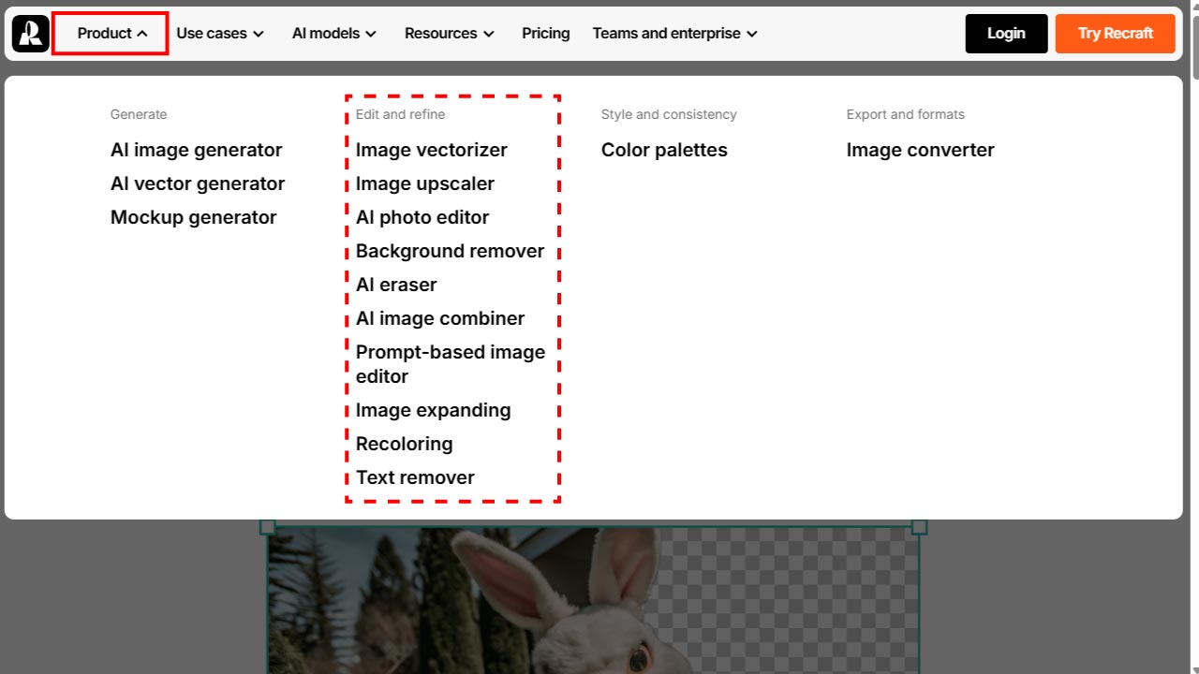Select Image converter
The width and height of the screenshot is (1199, 674).
pyautogui.click(x=920, y=150)
